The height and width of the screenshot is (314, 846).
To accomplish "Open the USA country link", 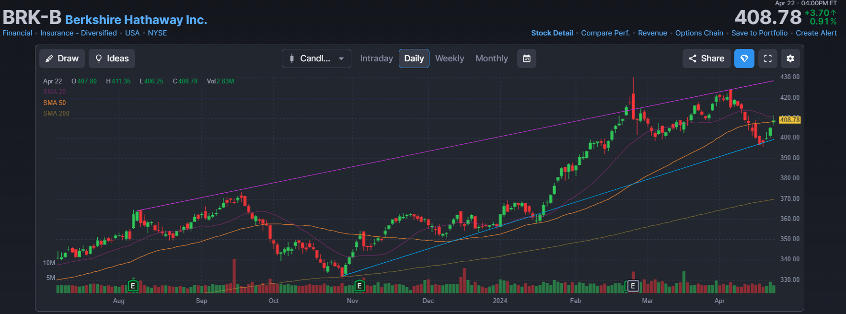I will pos(132,33).
